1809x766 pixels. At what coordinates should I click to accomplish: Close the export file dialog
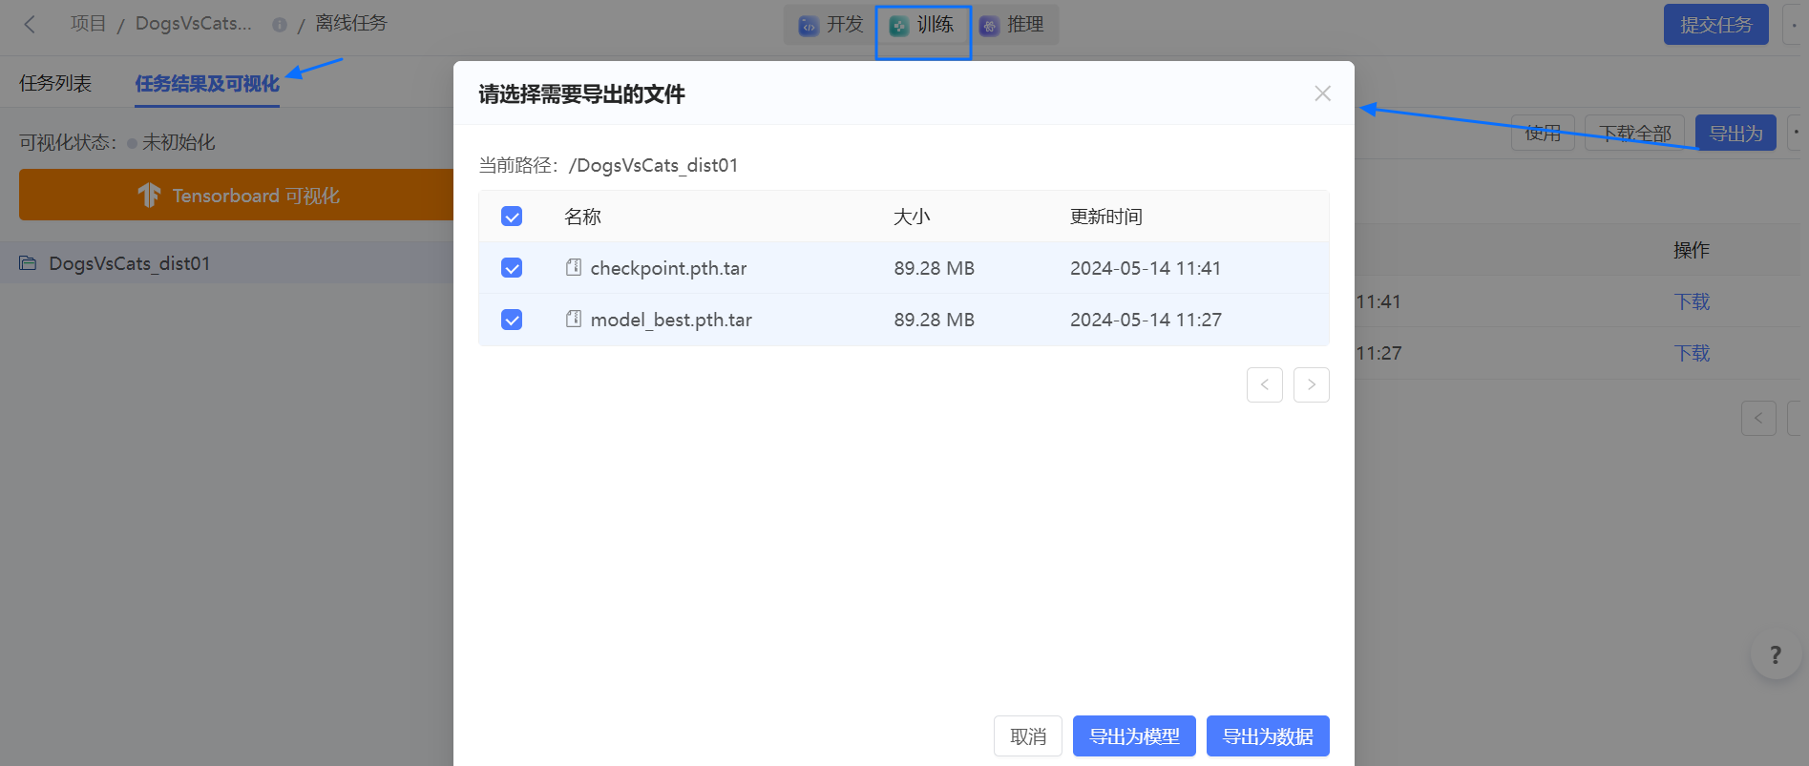tap(1322, 93)
